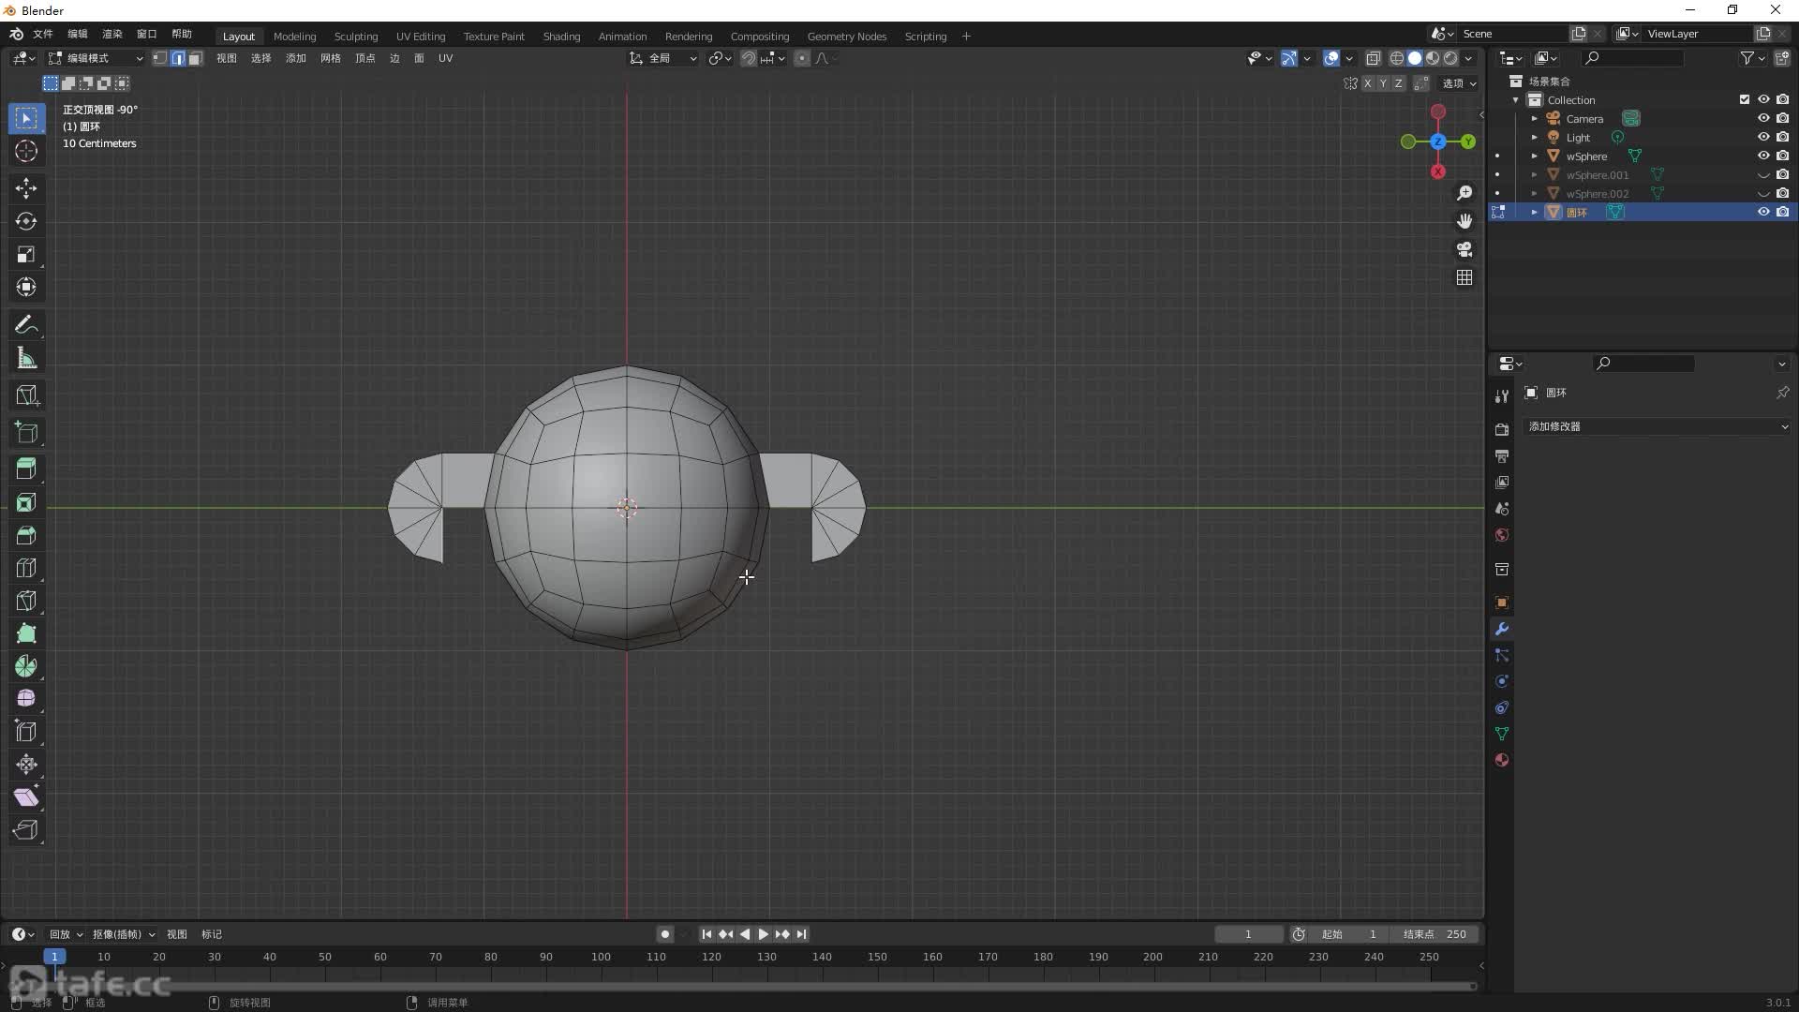Enable face select mode

195,58
